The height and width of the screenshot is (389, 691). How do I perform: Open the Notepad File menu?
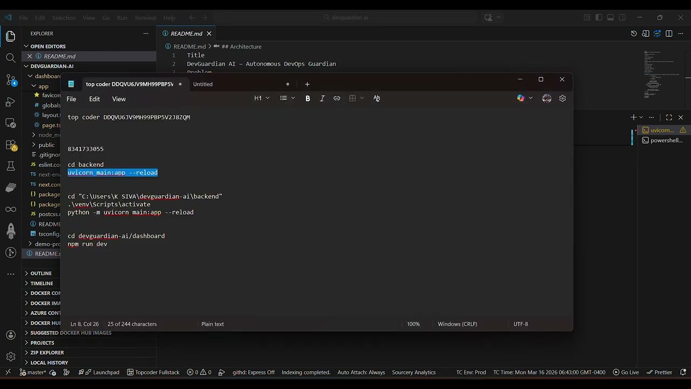pyautogui.click(x=71, y=99)
